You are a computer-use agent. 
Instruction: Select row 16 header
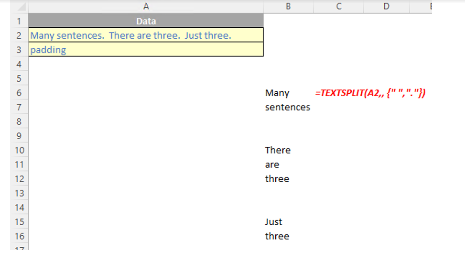click(x=19, y=236)
